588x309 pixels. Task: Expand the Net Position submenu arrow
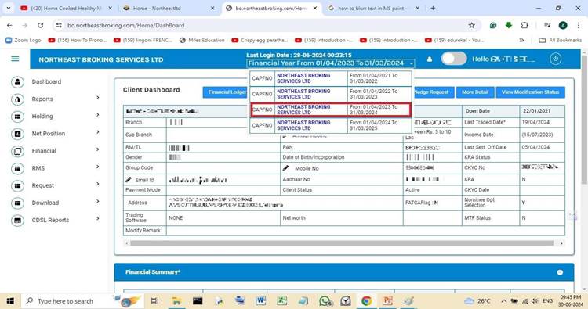click(97, 132)
